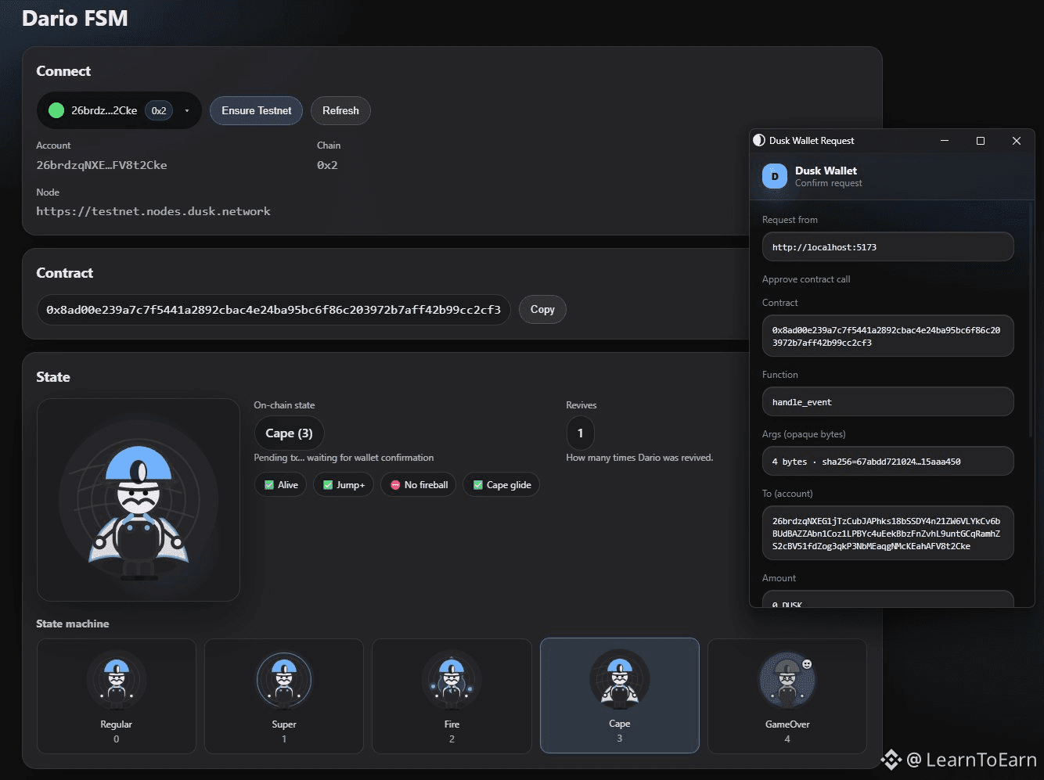Click the Chain 0x2 value text
The image size is (1044, 780).
[x=327, y=165]
